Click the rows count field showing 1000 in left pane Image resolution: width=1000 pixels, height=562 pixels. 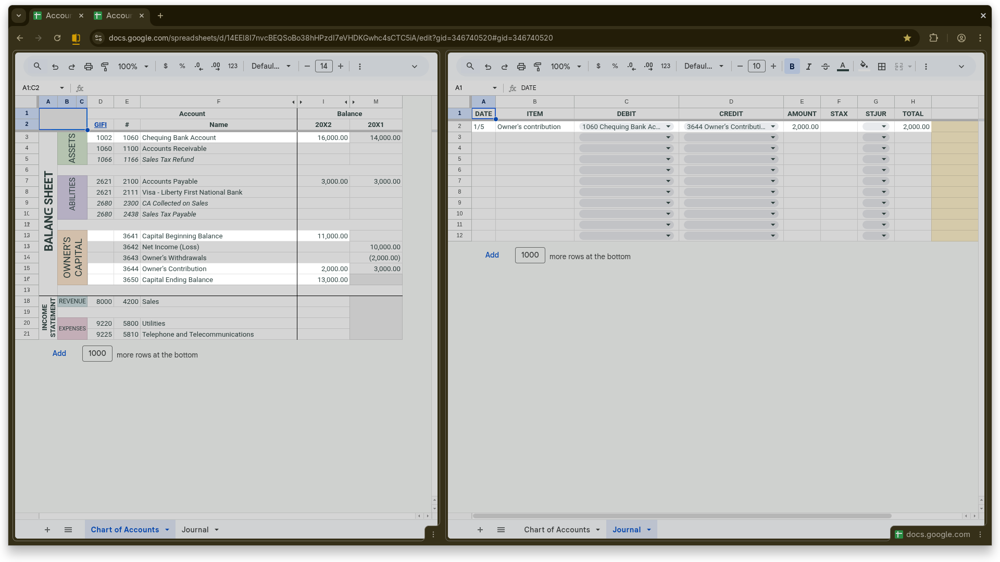click(x=97, y=353)
